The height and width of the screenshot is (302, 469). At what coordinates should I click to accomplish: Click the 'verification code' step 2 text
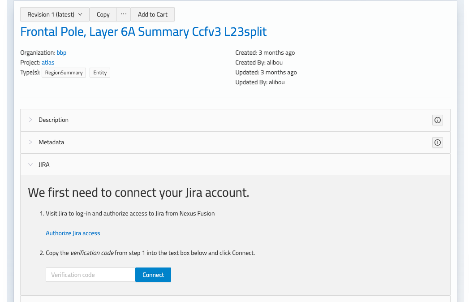point(92,253)
